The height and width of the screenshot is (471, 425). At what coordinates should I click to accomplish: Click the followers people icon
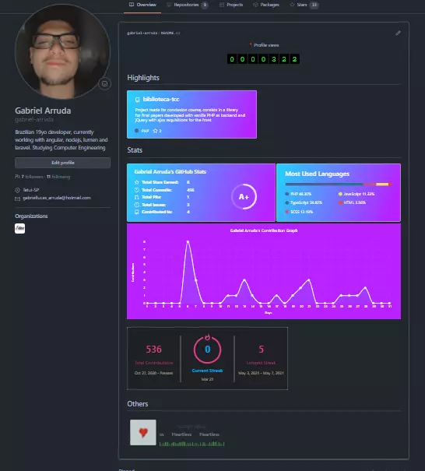17,177
